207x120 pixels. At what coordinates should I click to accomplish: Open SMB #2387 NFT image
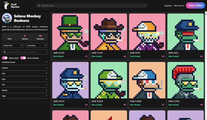tap(70, 32)
